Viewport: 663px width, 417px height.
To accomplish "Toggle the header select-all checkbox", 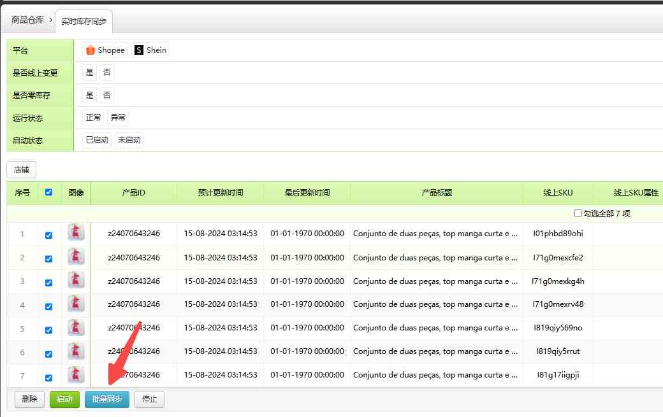I will 49,192.
